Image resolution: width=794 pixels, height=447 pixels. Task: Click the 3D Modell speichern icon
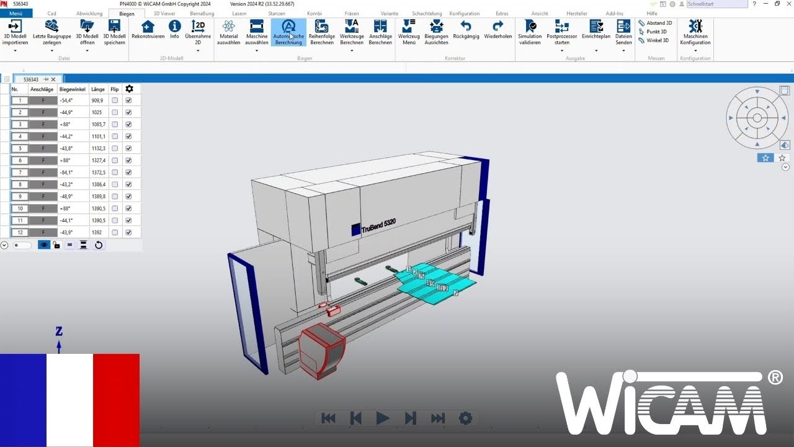tap(114, 26)
